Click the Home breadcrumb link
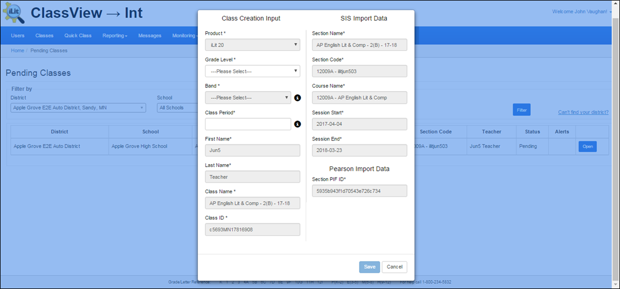 (17, 50)
